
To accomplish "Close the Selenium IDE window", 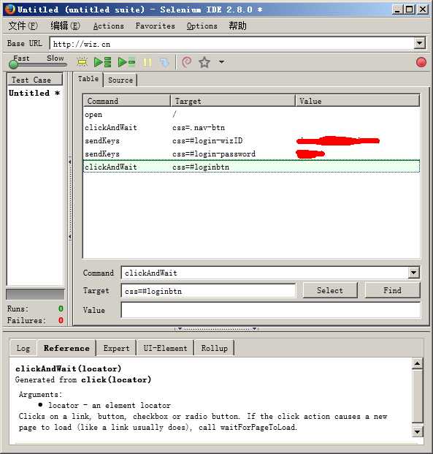I will coord(423,10).
